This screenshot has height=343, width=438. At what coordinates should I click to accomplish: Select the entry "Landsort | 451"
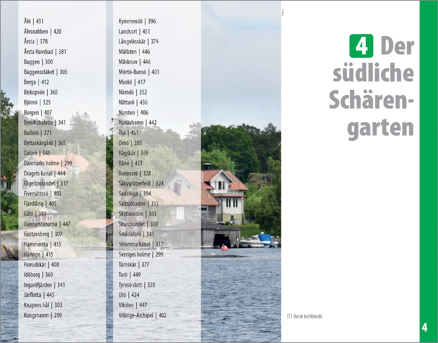click(x=134, y=31)
